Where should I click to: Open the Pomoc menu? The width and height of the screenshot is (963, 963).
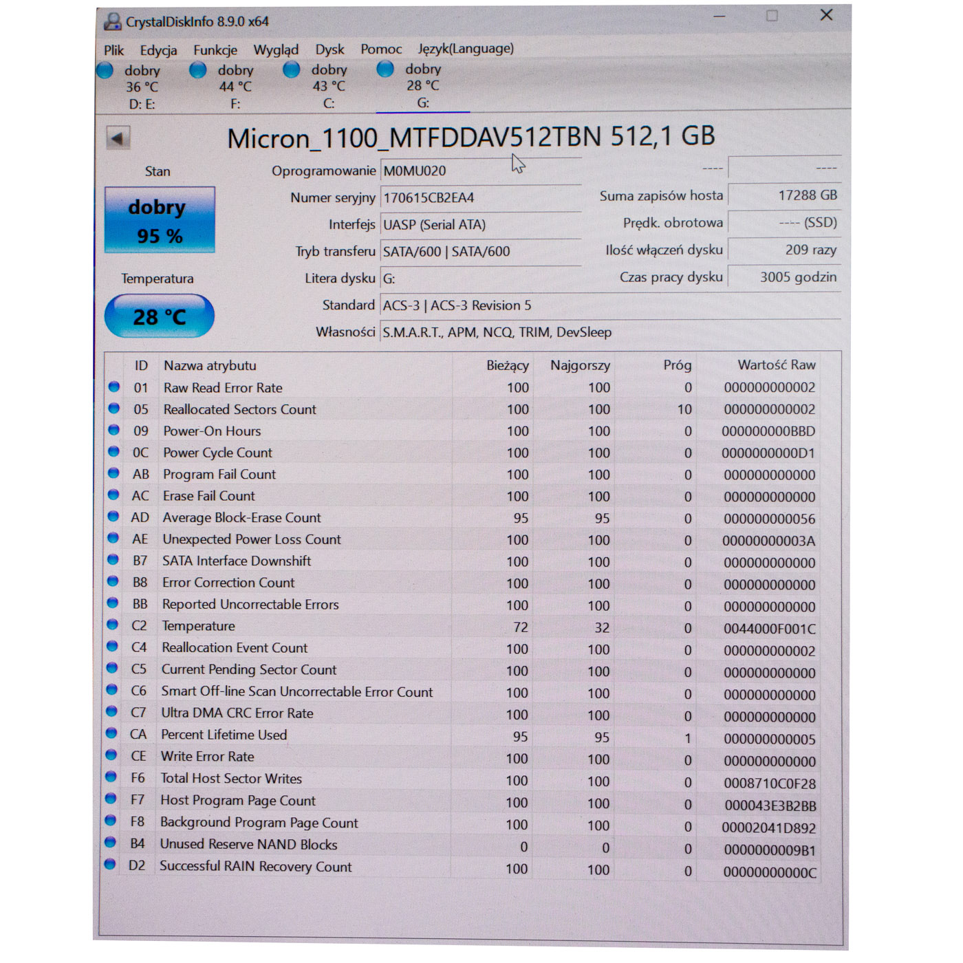(x=381, y=49)
